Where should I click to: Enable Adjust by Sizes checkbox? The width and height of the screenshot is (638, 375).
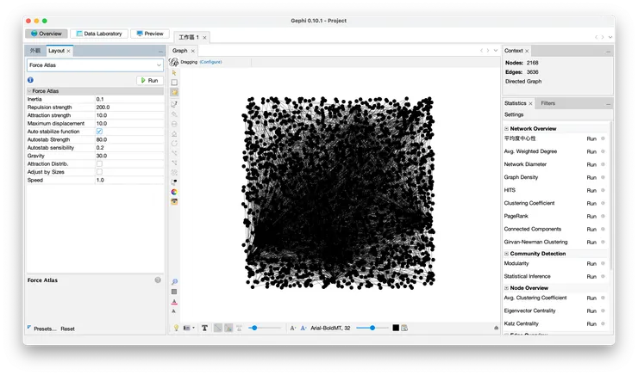point(99,172)
